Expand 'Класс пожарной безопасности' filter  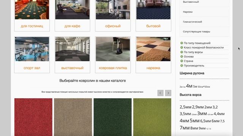pyautogui.click(x=202, y=48)
